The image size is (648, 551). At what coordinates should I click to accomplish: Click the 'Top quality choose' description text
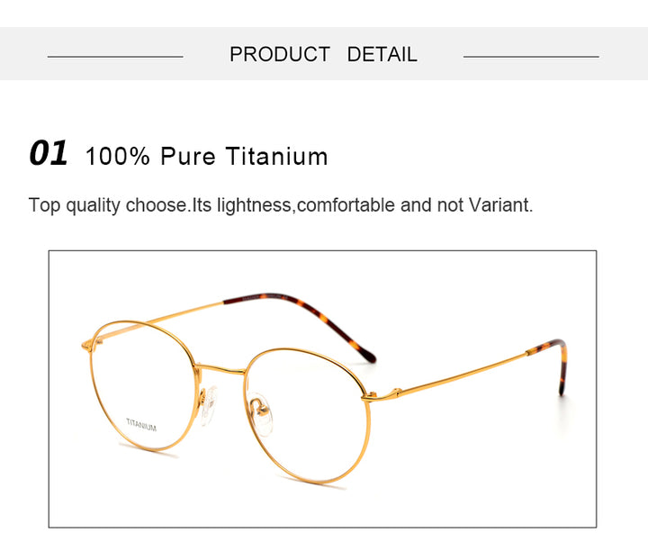click(x=281, y=205)
